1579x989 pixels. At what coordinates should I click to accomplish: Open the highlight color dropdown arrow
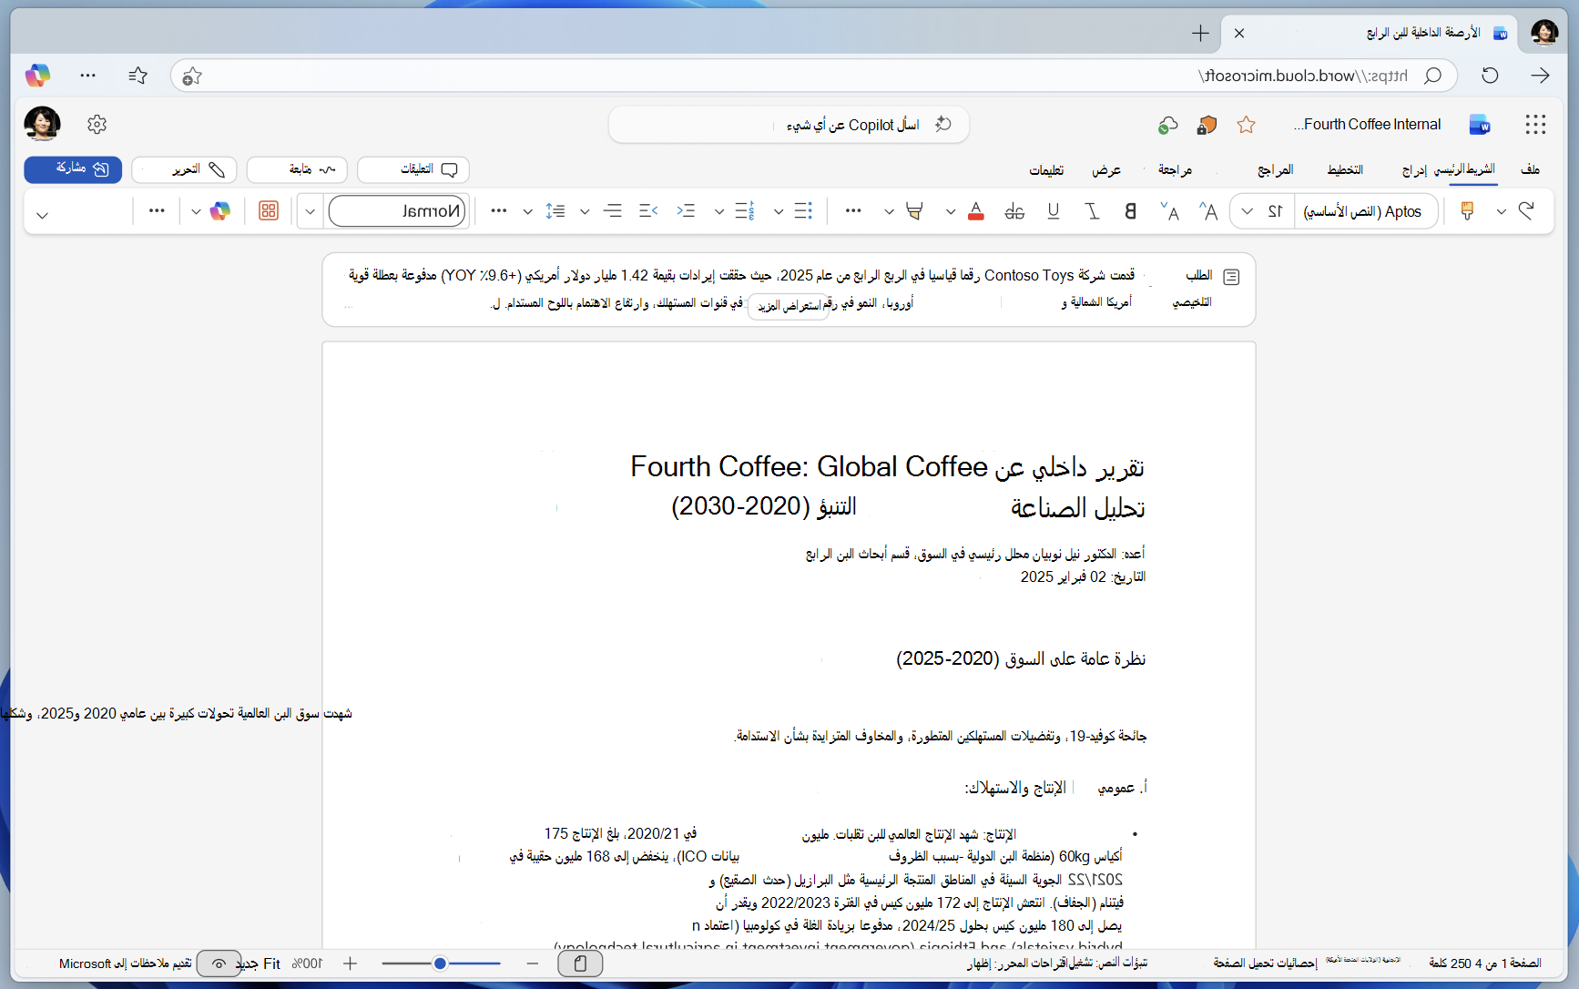coord(889,211)
